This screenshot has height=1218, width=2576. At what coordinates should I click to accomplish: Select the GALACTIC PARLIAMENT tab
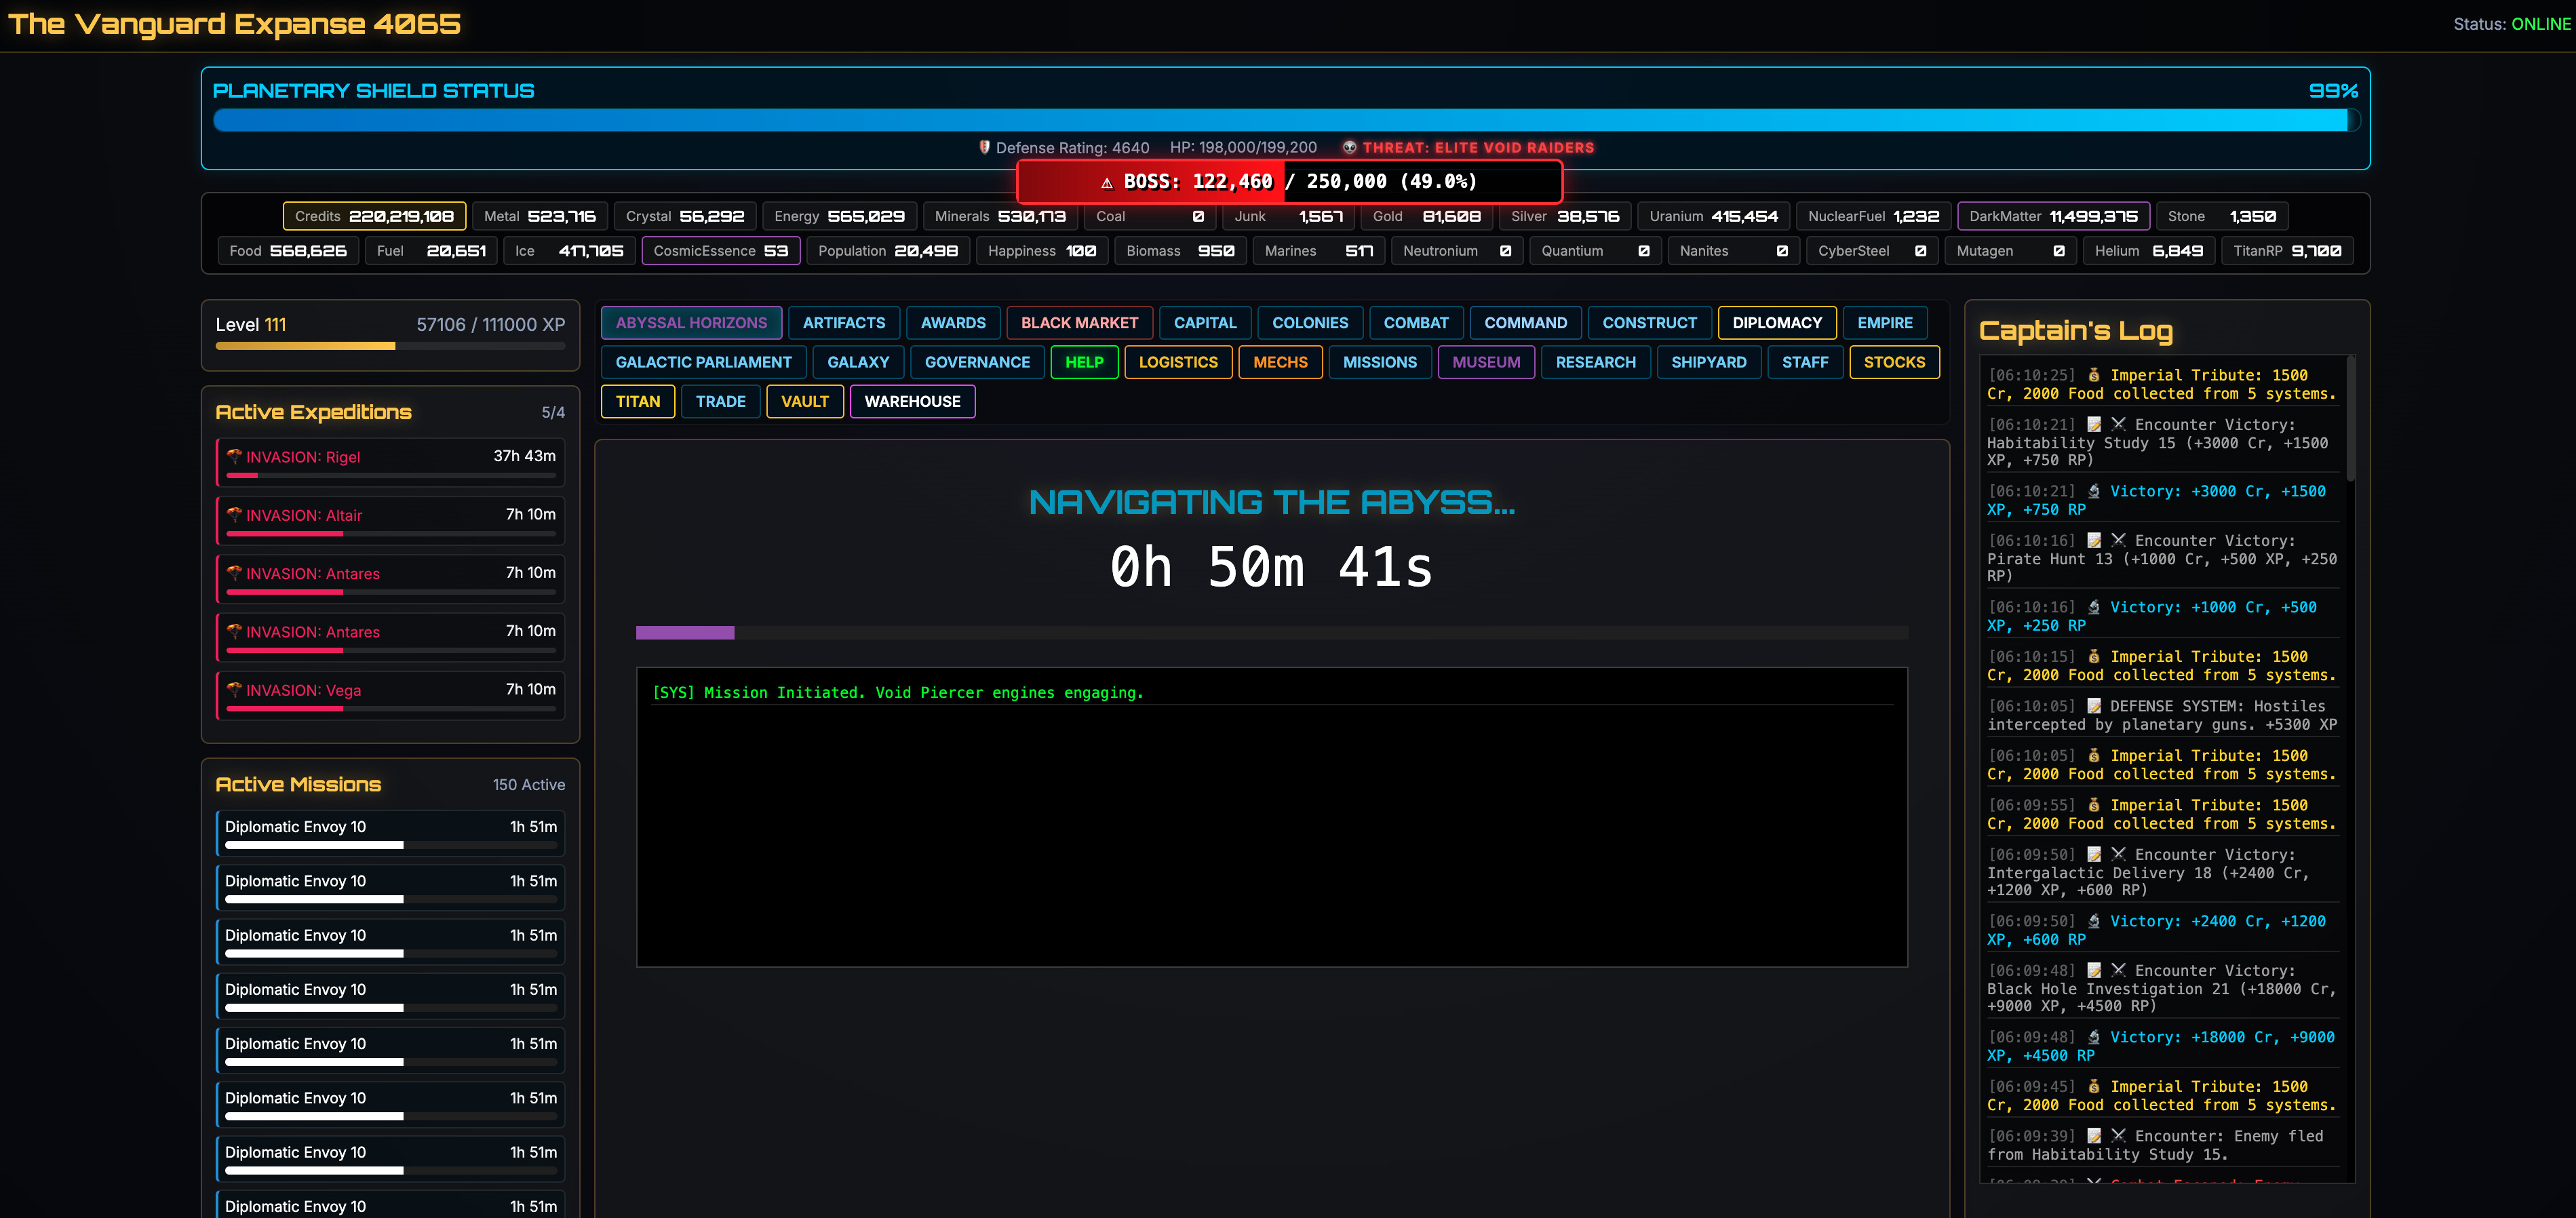coord(703,362)
